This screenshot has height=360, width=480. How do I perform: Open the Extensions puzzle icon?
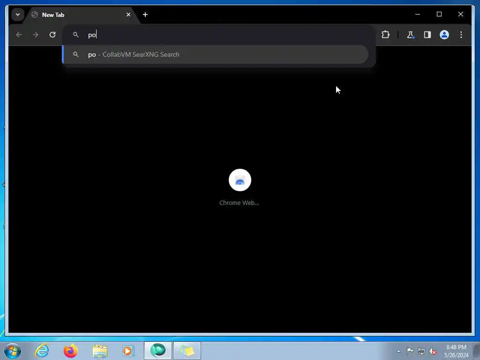click(x=385, y=35)
